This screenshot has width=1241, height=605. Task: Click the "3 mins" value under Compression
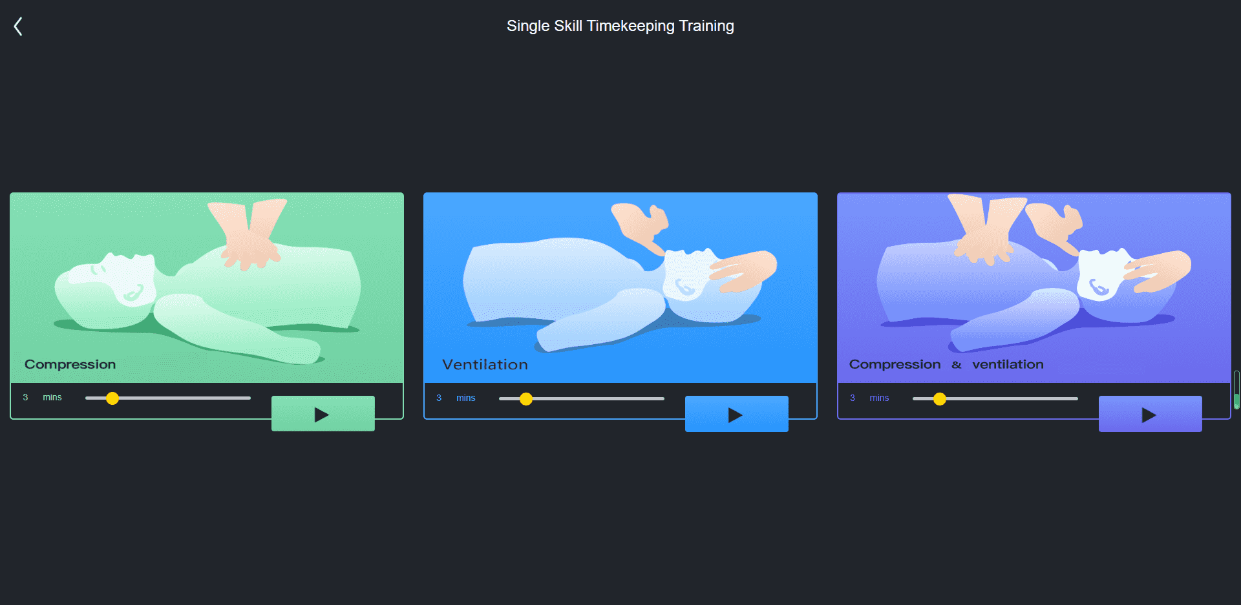(43, 398)
